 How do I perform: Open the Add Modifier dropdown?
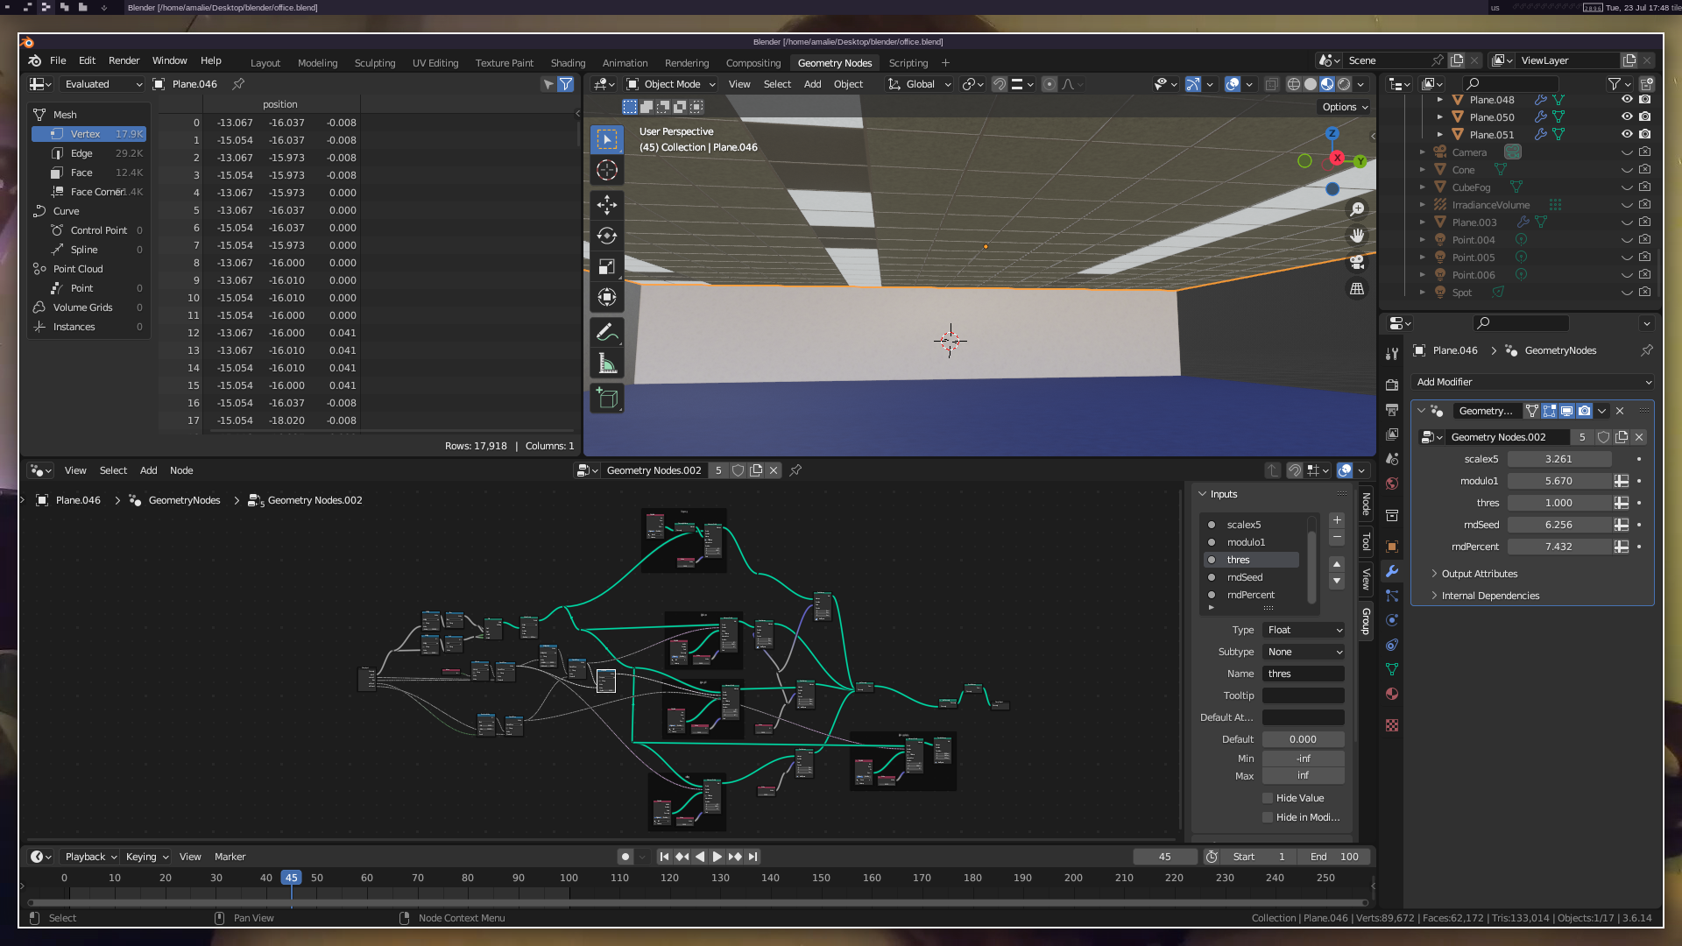[1532, 382]
